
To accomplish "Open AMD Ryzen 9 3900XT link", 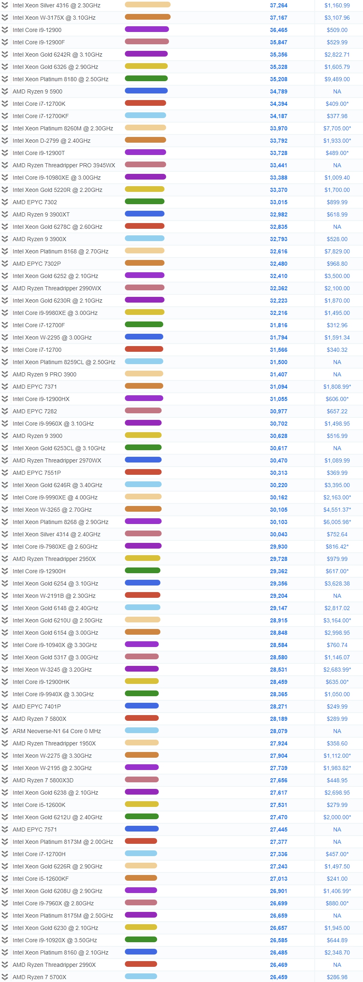I will point(41,214).
